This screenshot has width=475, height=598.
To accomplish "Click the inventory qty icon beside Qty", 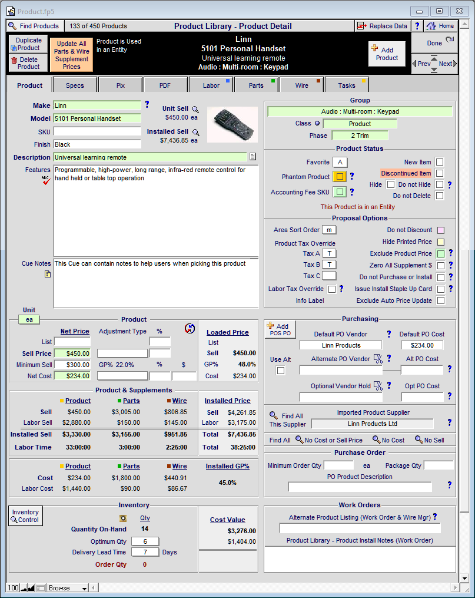I will click(x=122, y=518).
